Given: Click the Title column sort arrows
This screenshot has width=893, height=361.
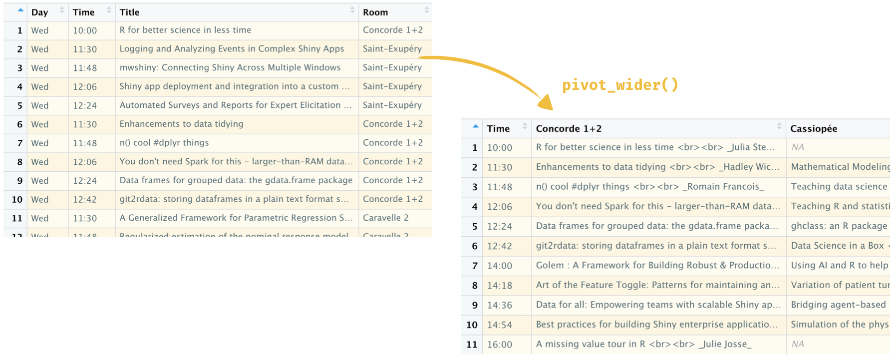Looking at the screenshot, I should [x=352, y=10].
